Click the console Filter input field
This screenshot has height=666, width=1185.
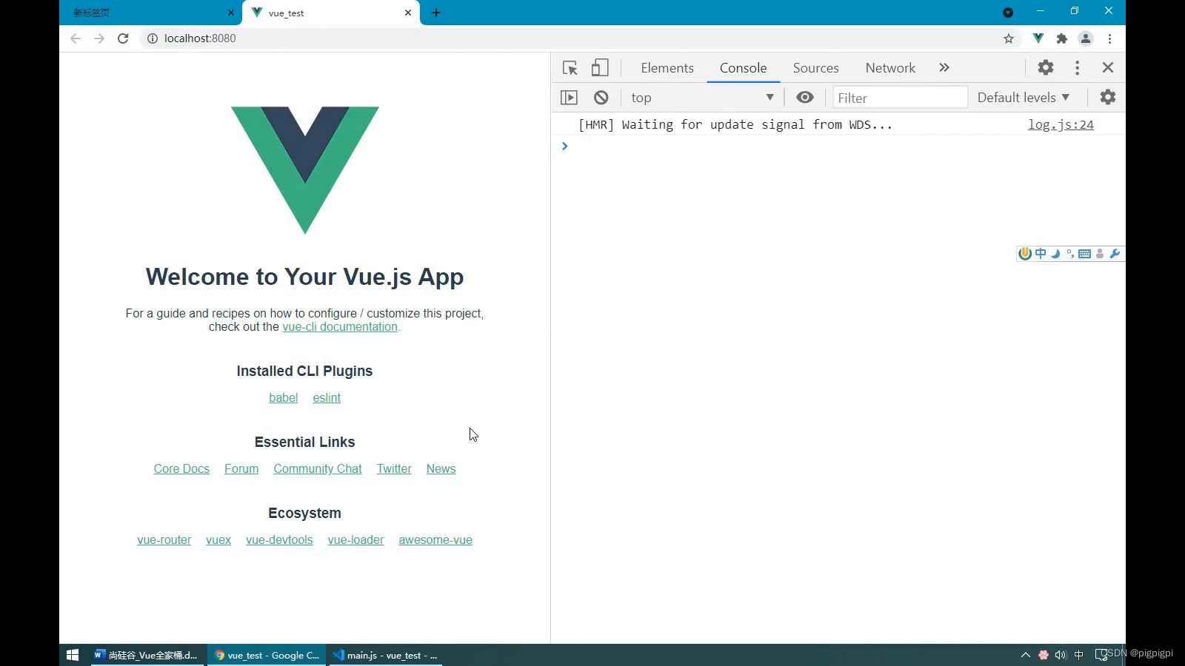pyautogui.click(x=900, y=98)
